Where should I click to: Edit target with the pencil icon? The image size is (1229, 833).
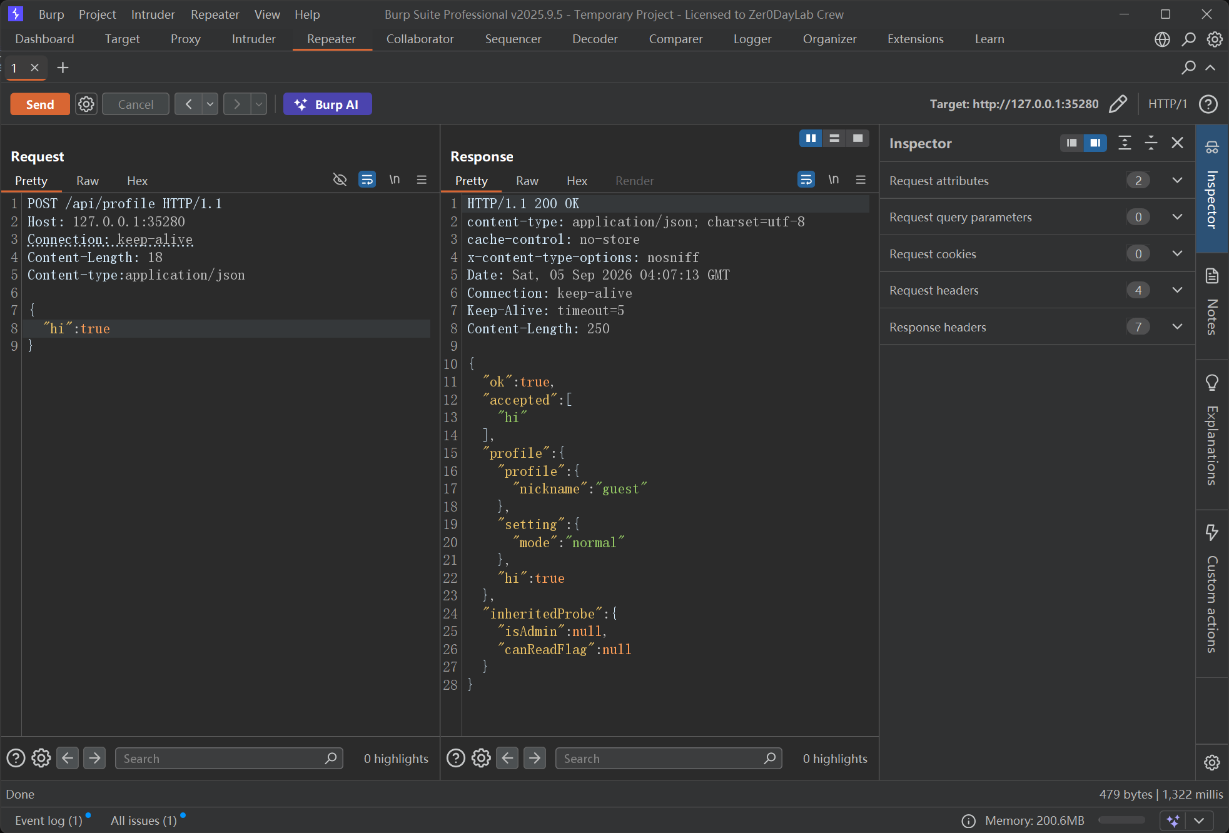tap(1118, 104)
